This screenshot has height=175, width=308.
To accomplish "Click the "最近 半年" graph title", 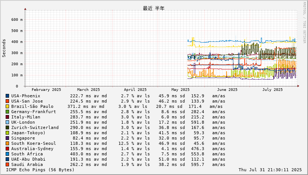I will click(153, 8).
